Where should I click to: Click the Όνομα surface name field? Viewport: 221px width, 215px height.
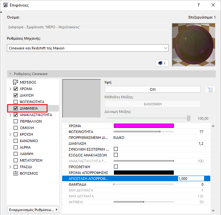(88, 27)
